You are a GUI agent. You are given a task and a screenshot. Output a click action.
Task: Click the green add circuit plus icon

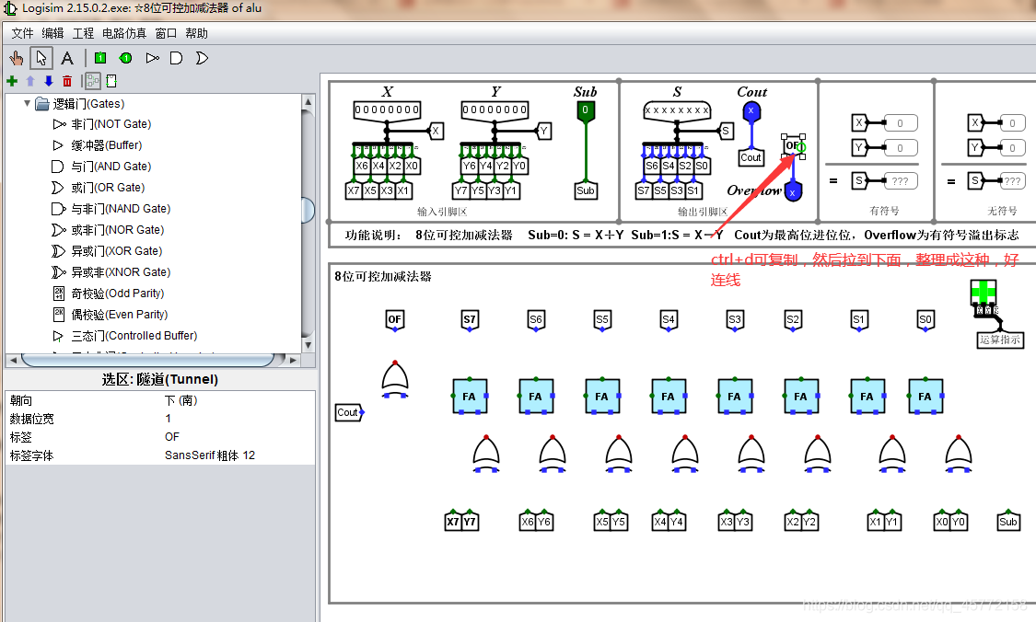12,81
